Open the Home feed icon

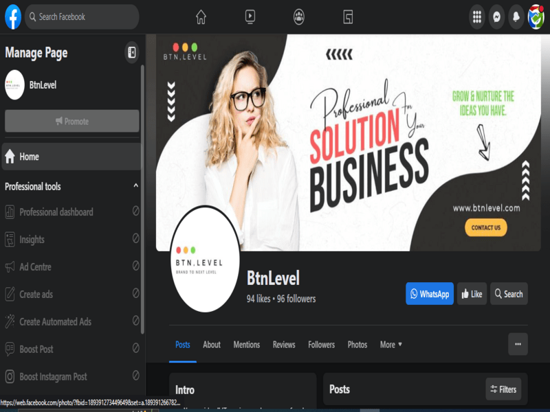[201, 17]
